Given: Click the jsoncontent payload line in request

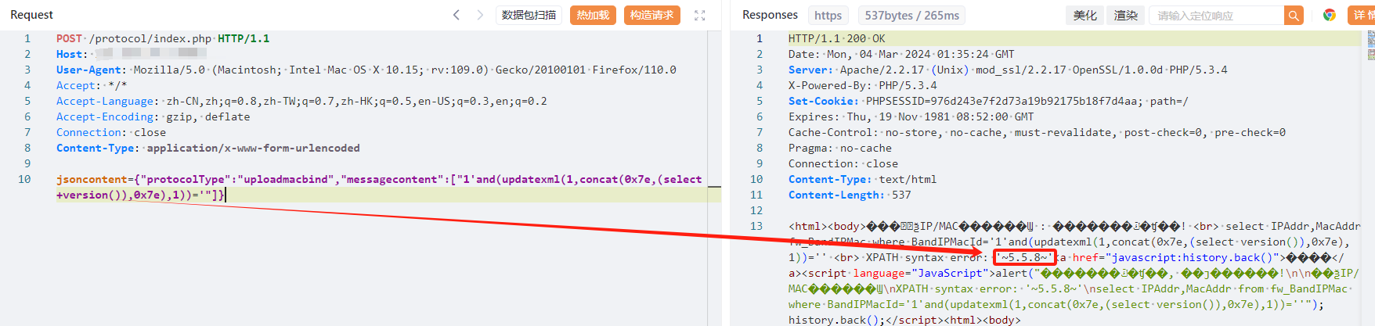Looking at the screenshot, I should point(379,187).
